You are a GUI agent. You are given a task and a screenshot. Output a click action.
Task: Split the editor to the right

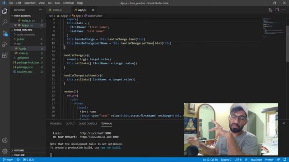pos(277,10)
